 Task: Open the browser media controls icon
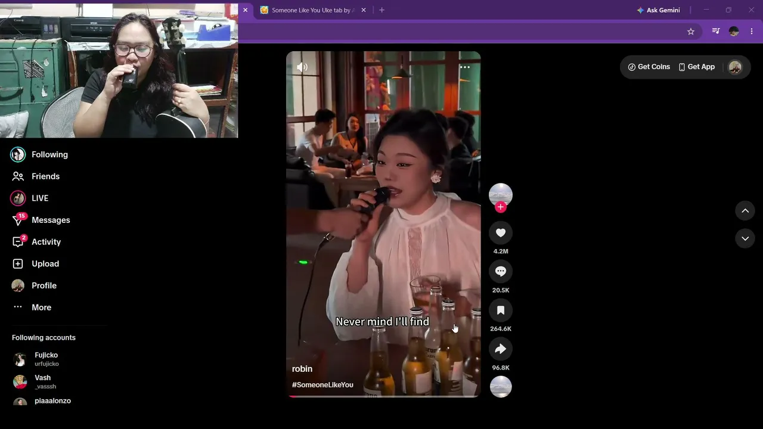(x=716, y=32)
